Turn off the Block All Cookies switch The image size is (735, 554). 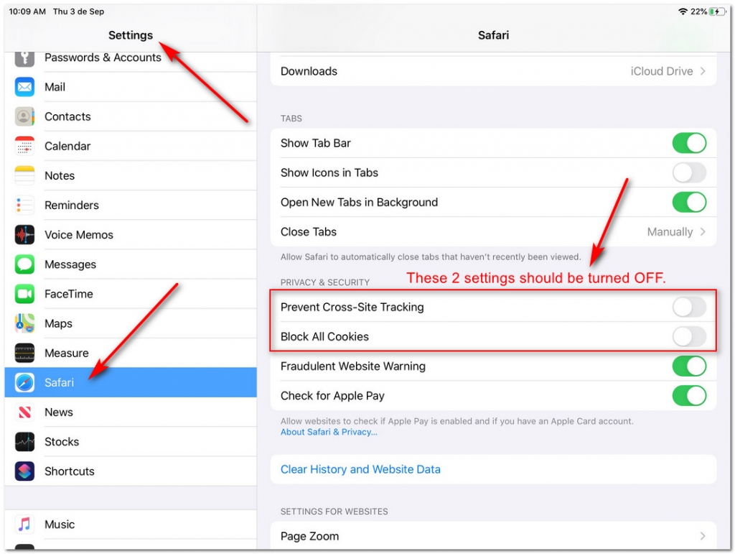(688, 336)
